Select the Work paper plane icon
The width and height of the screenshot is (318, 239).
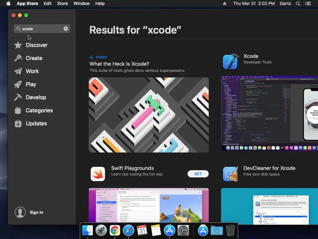pos(18,71)
